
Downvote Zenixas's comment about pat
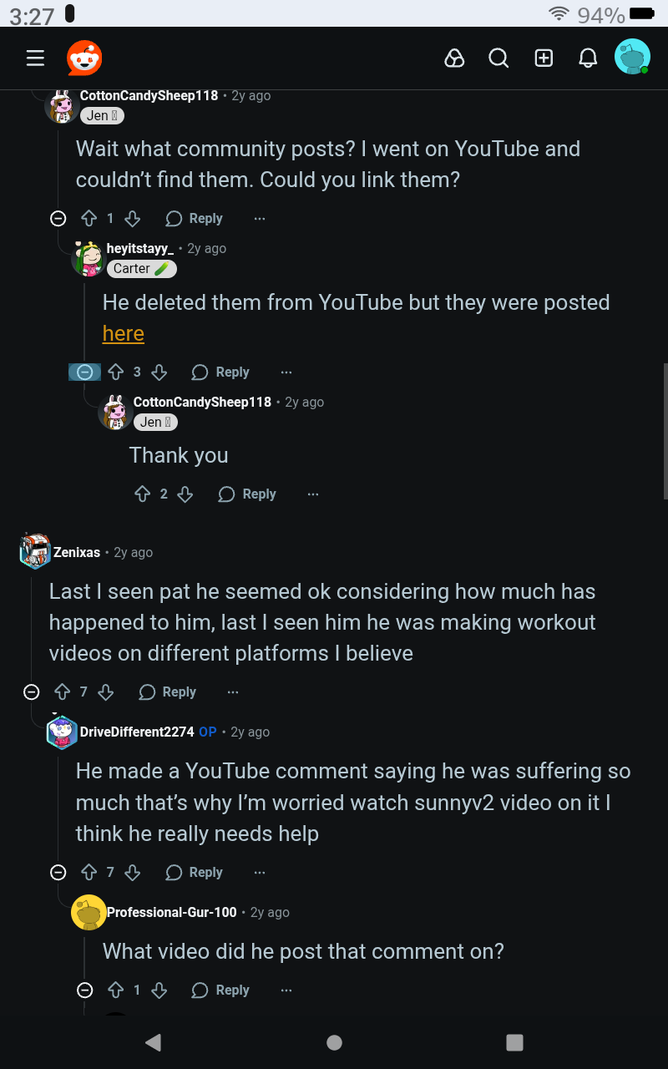pos(105,692)
